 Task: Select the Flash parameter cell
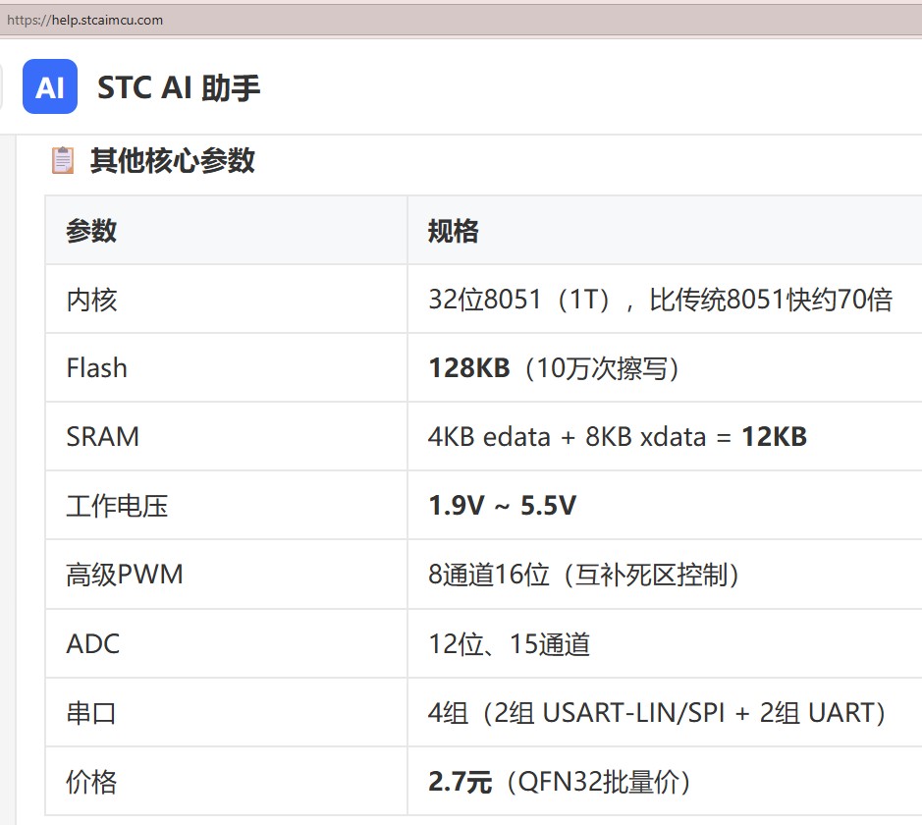(227, 367)
